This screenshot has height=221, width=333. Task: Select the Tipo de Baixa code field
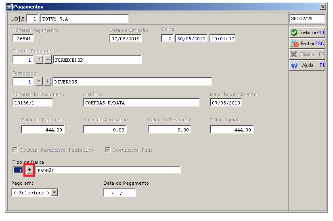coord(18,170)
